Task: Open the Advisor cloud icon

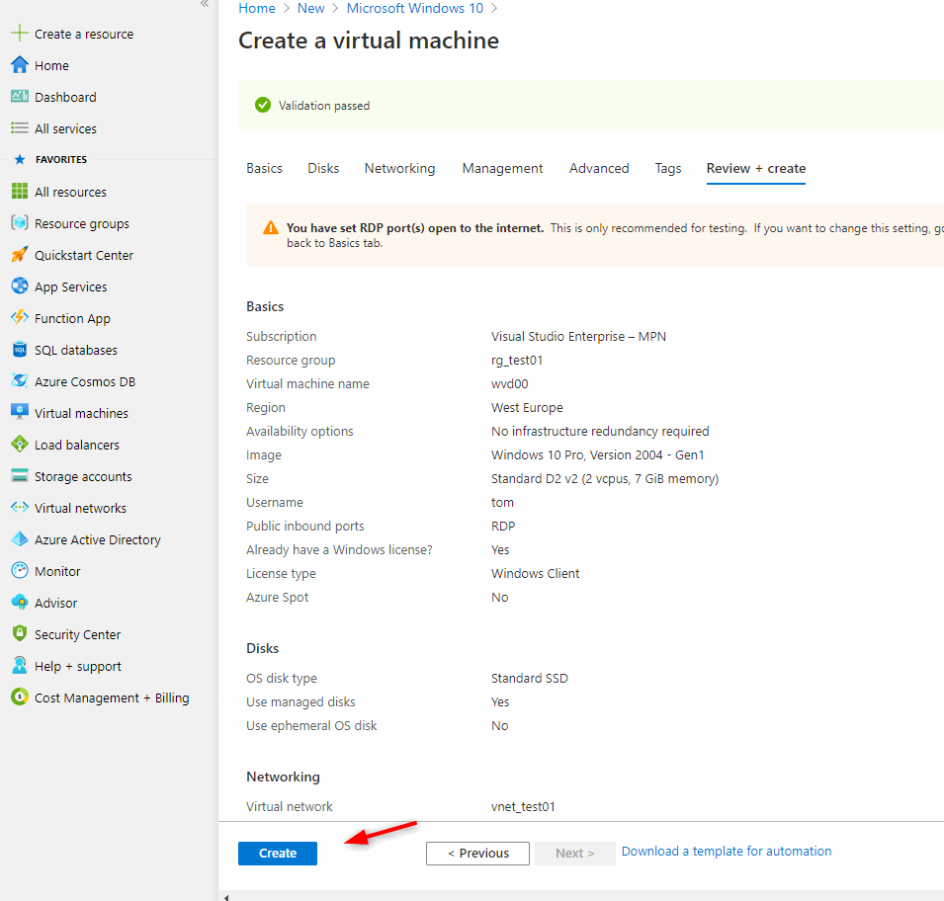Action: coord(19,602)
